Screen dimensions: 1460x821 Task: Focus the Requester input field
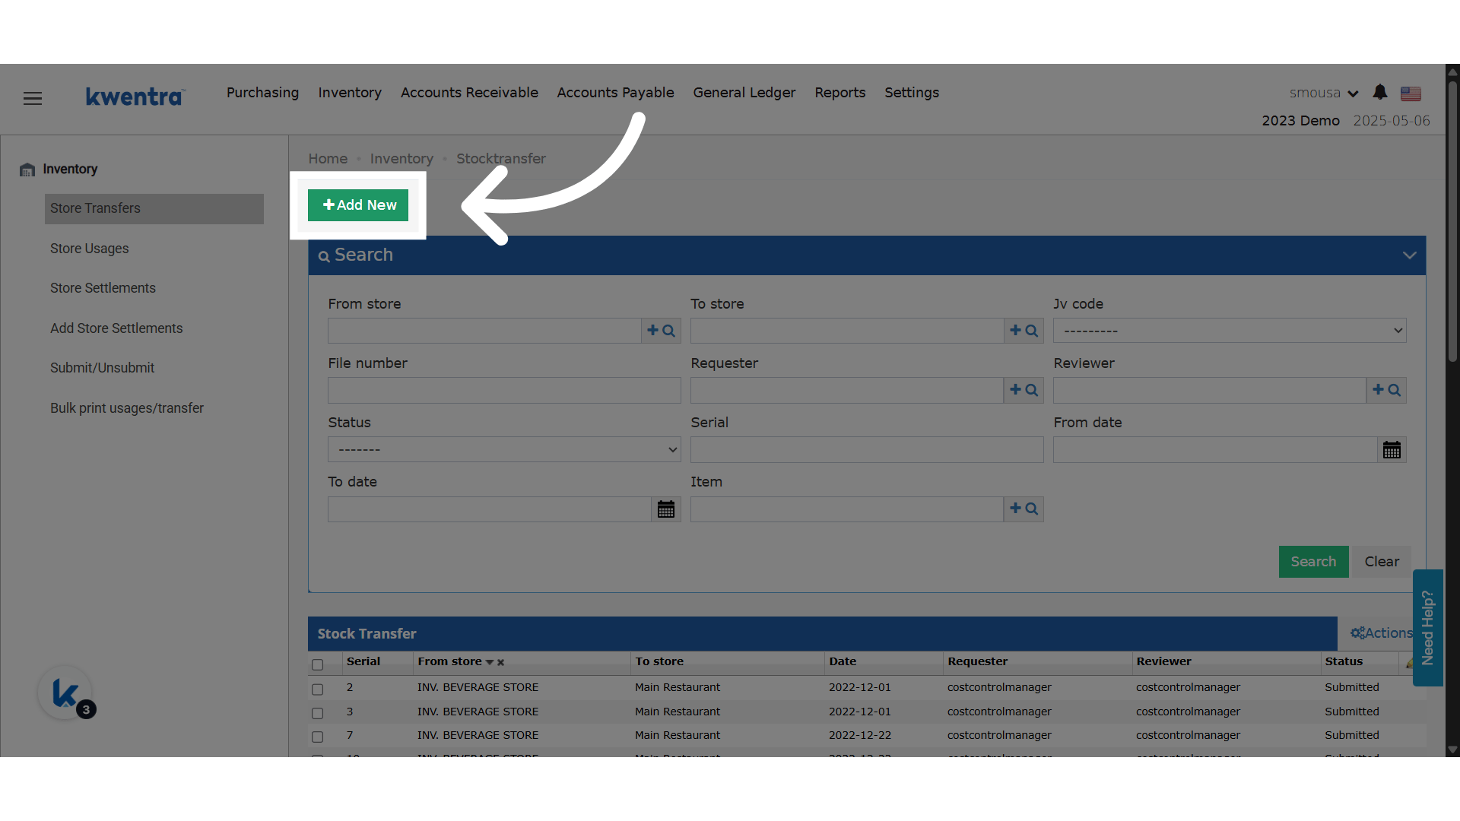(x=847, y=390)
